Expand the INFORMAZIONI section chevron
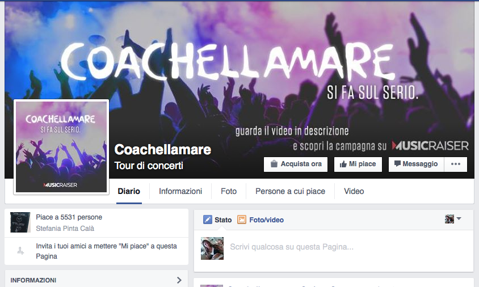Image resolution: width=479 pixels, height=287 pixels. click(x=179, y=280)
